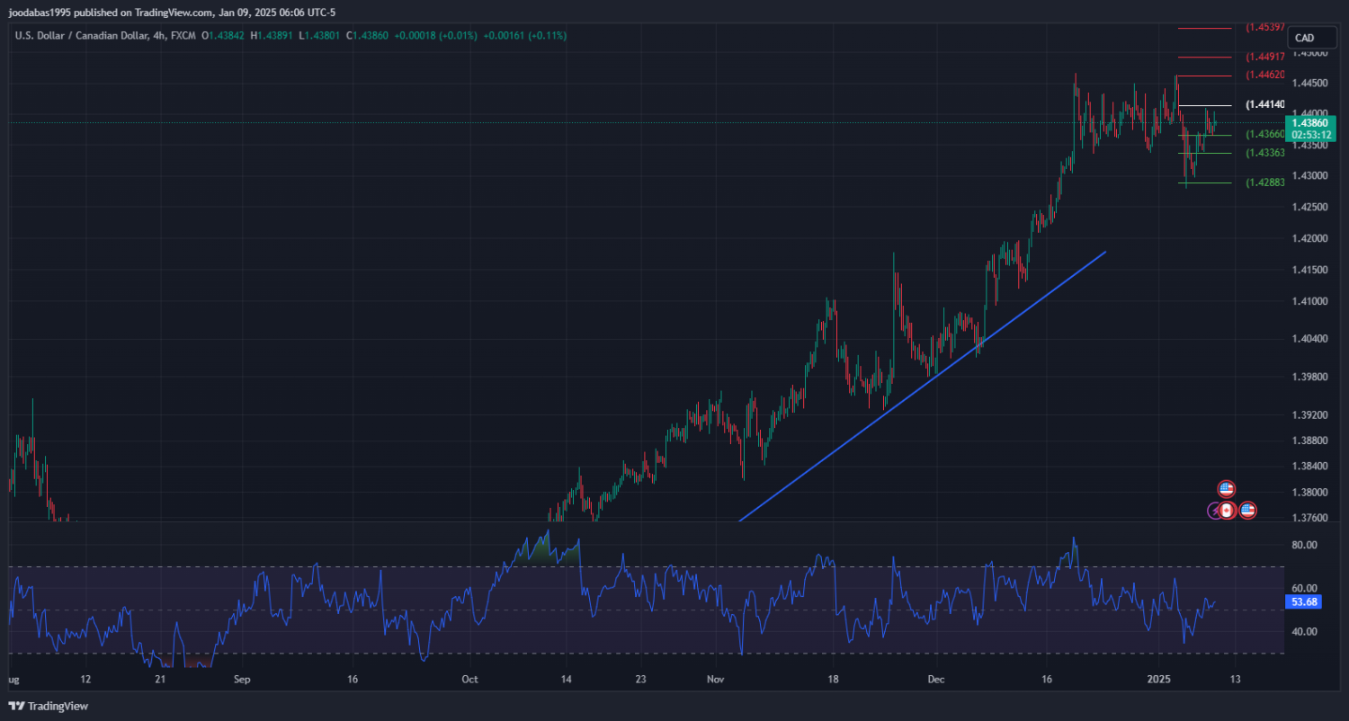Select the red 1.45397 resistance level label
1349x721 pixels.
[1264, 28]
